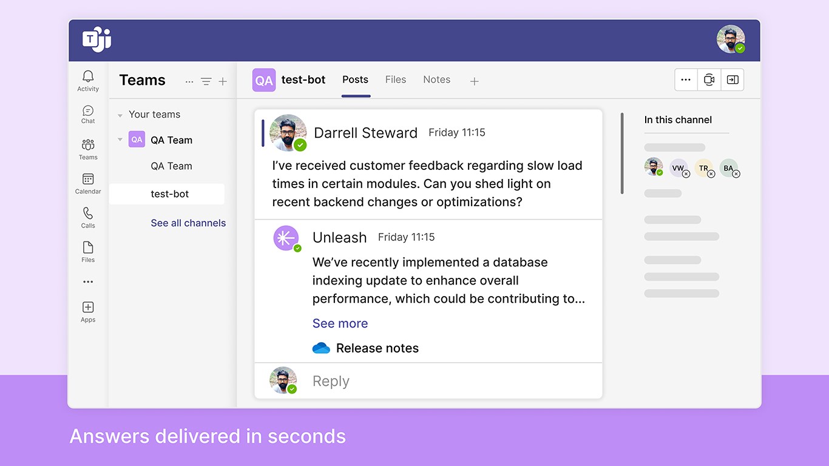Select member TR in channel list

(x=704, y=168)
